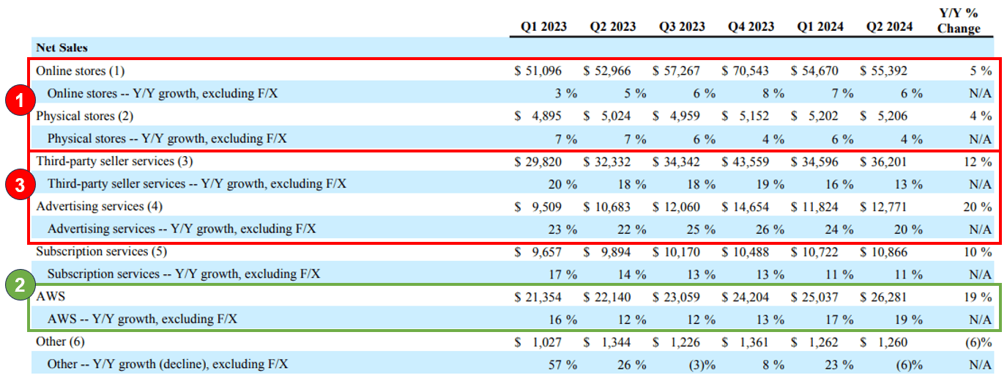
Task: Select the Subscription services (5) row label
Action: click(x=102, y=251)
